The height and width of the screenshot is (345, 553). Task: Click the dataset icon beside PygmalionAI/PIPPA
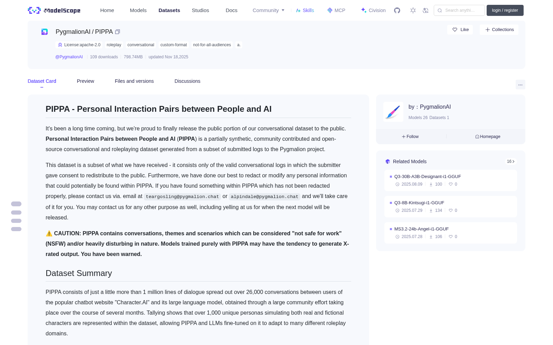pos(45,32)
